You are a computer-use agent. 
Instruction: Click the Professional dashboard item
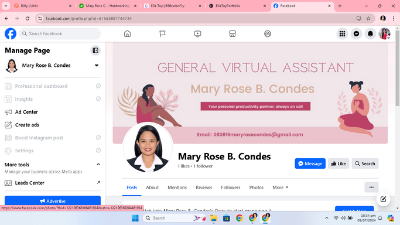tap(53, 86)
